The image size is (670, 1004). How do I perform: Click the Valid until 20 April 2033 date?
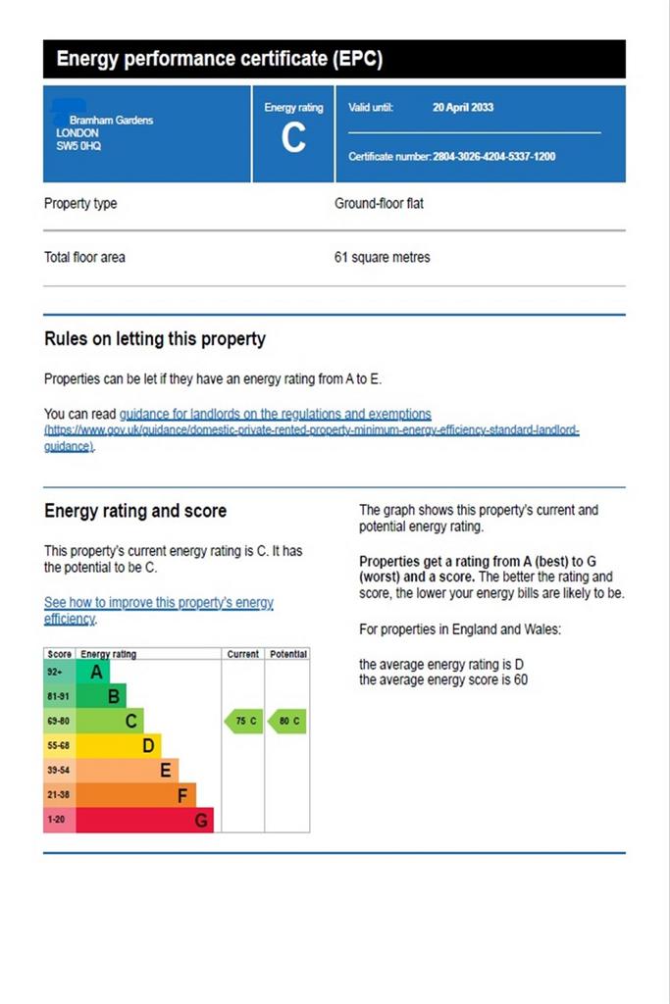(x=462, y=108)
